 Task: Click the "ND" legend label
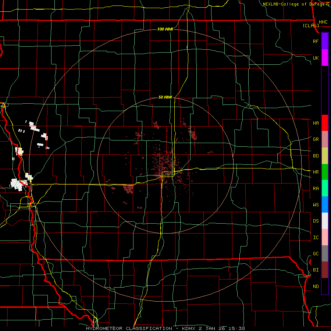(316, 286)
